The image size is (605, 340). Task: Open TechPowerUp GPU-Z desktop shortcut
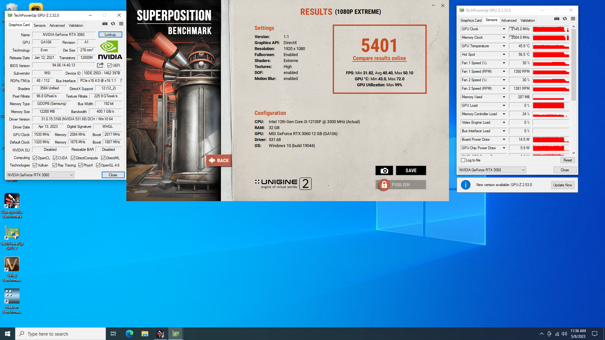click(12, 238)
